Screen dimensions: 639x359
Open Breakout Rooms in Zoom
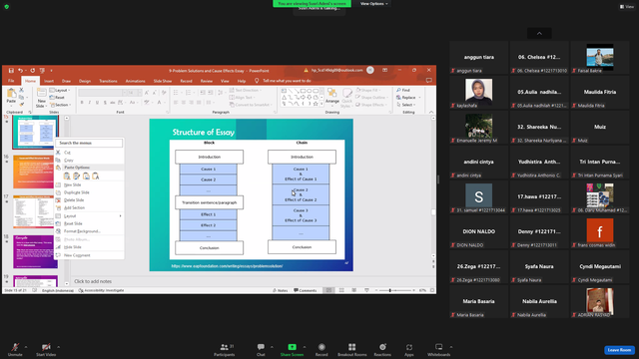(352, 350)
